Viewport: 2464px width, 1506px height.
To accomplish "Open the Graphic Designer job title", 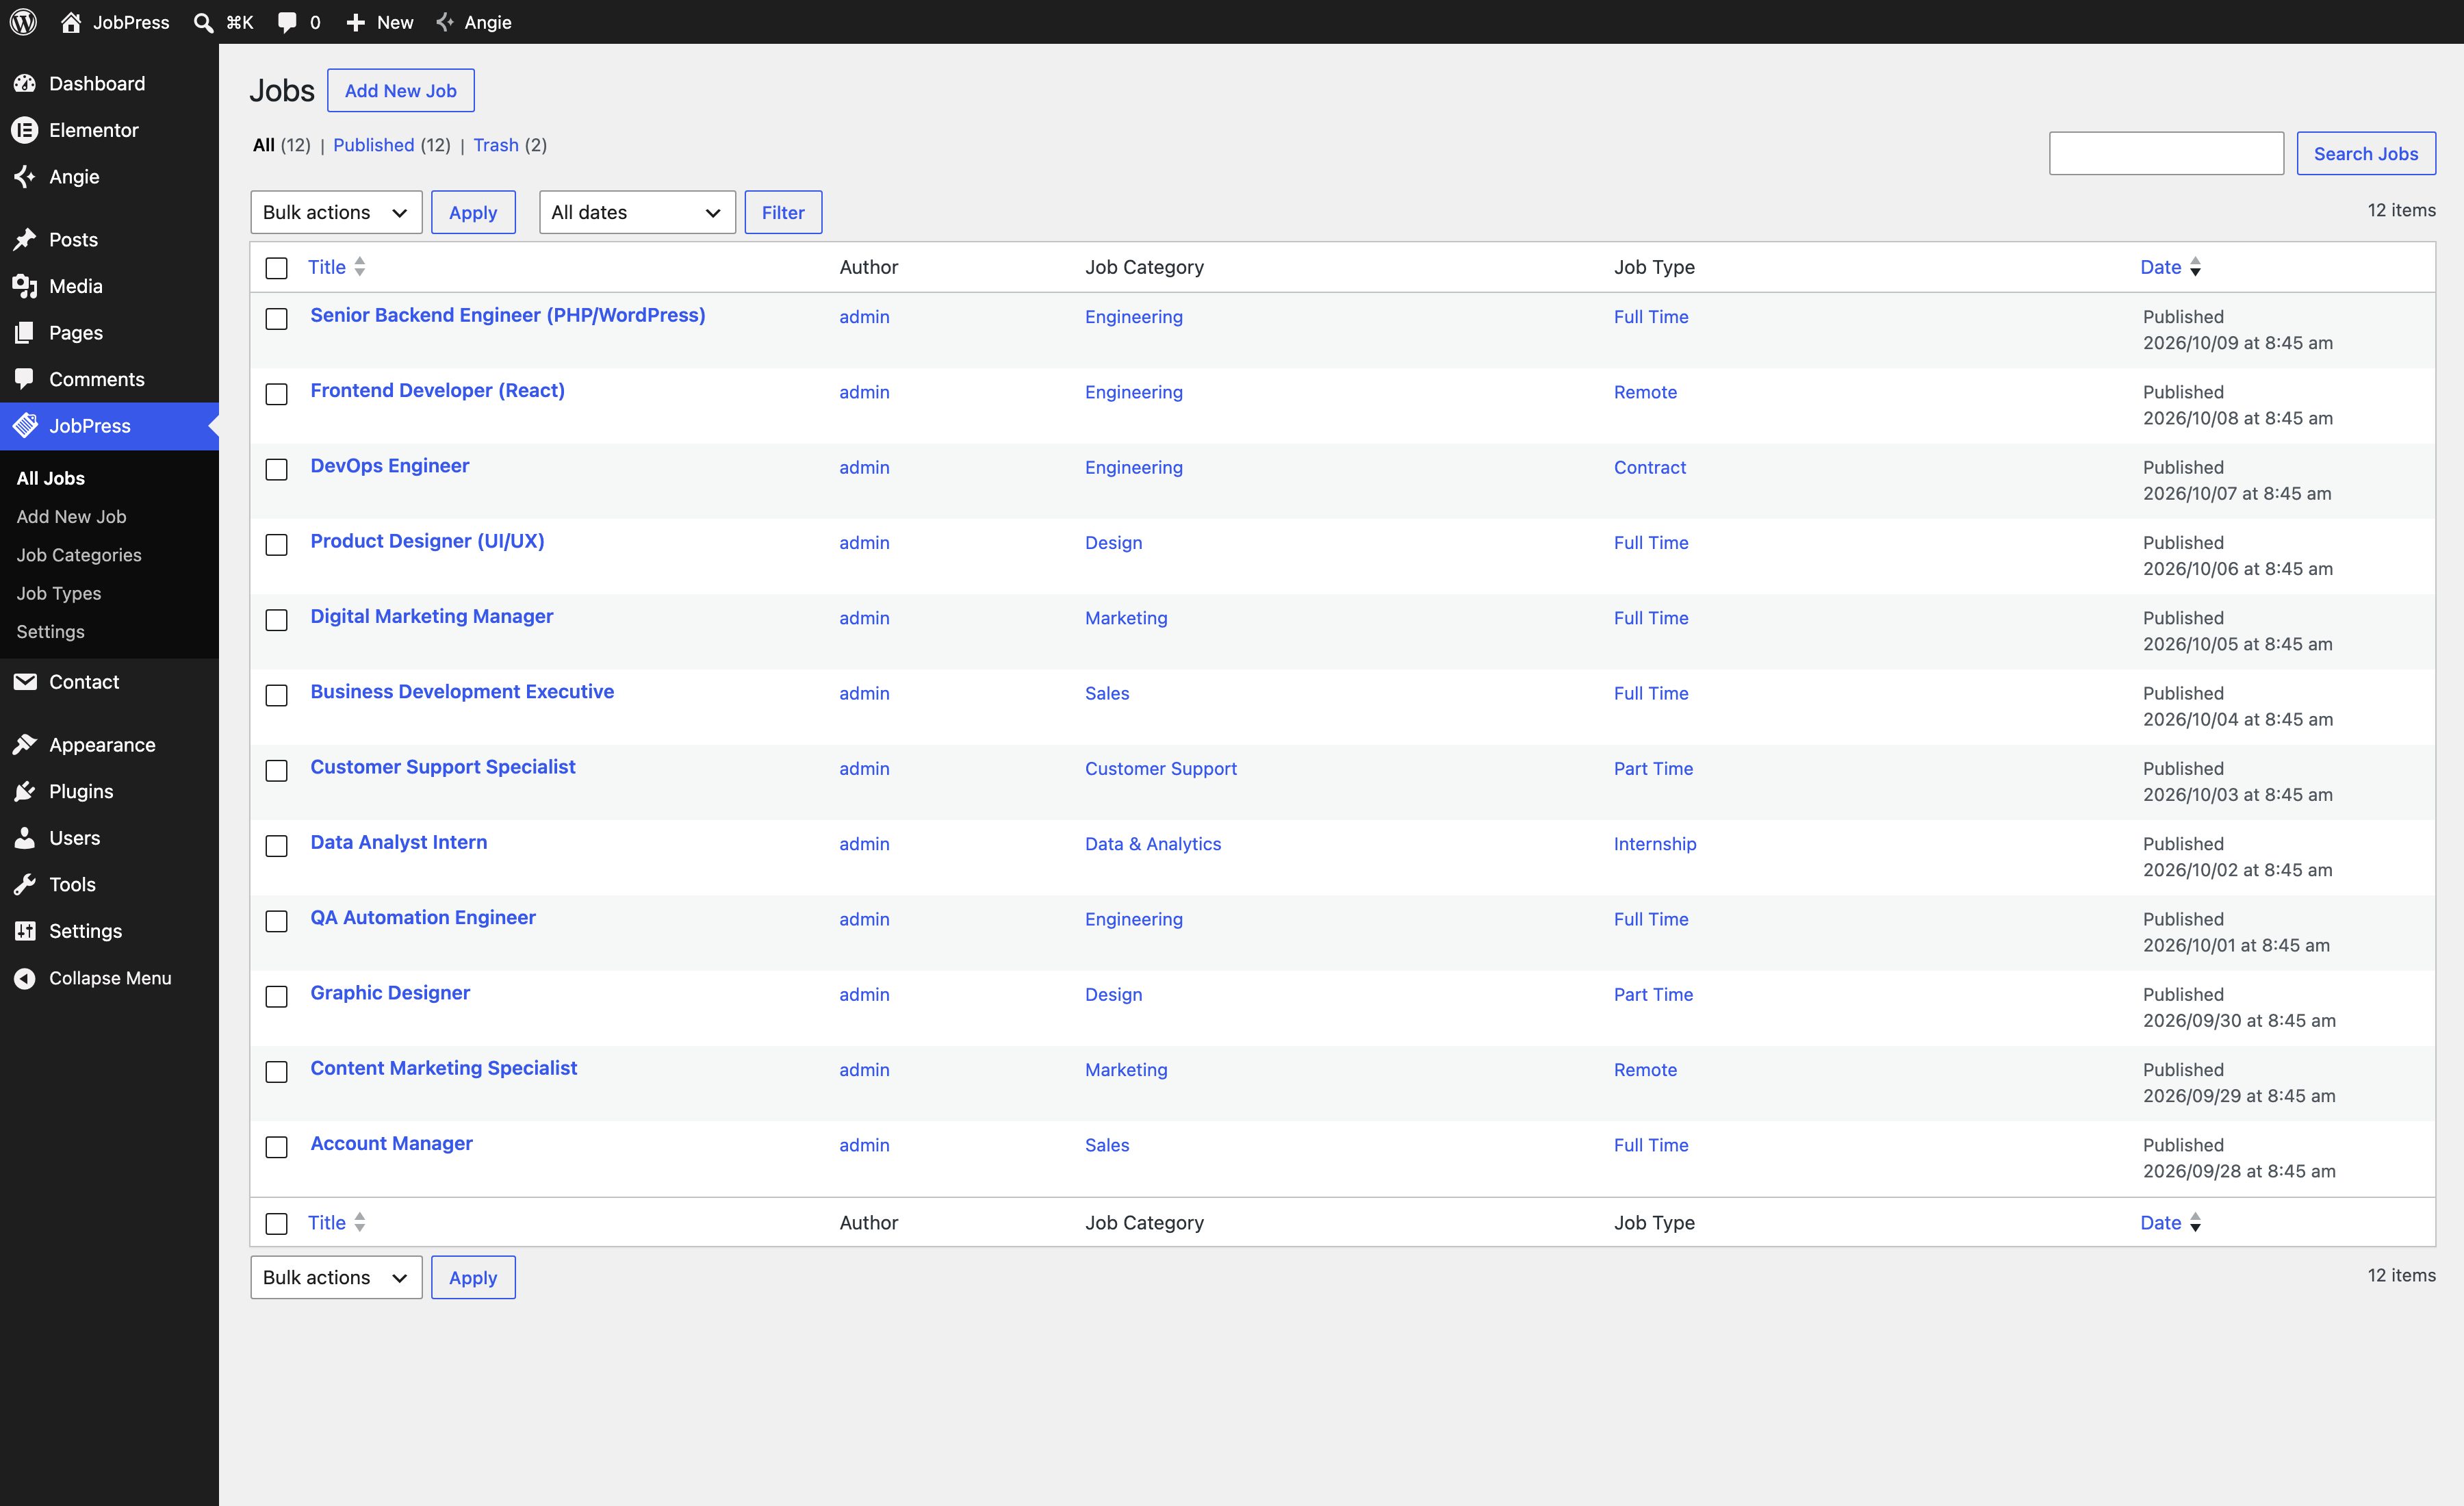I will point(390,993).
